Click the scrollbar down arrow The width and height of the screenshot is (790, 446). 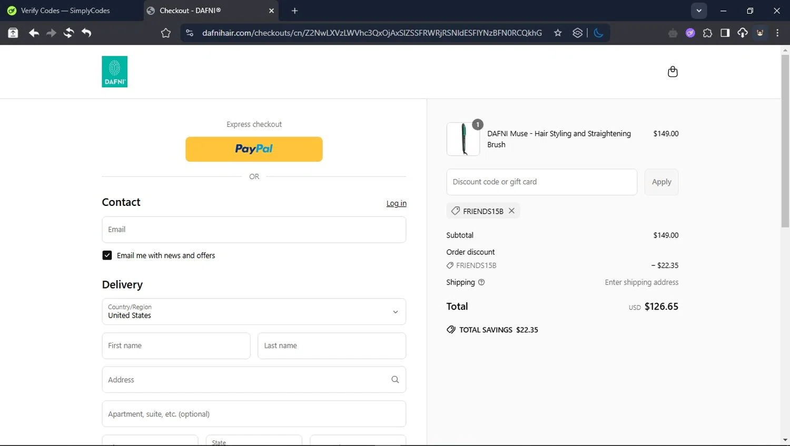785,440
